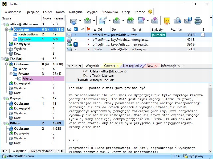Click the reply to all envelope icon

130,21
